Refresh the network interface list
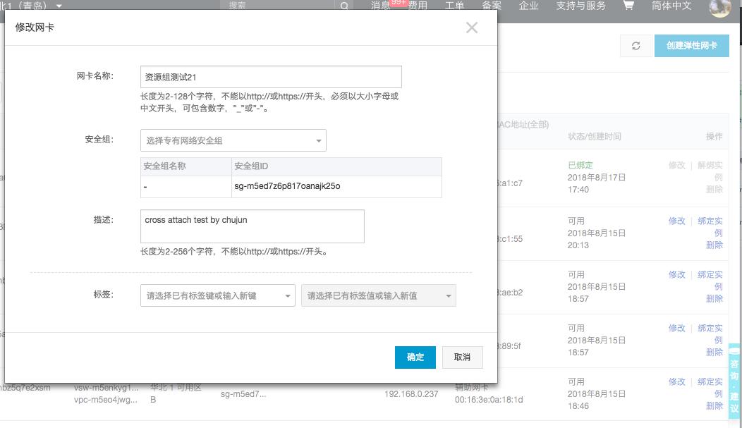Viewport: 742px width, 428px height. [x=635, y=45]
